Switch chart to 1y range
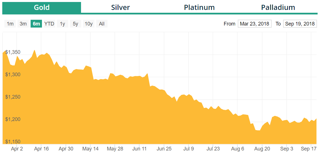 click(62, 24)
